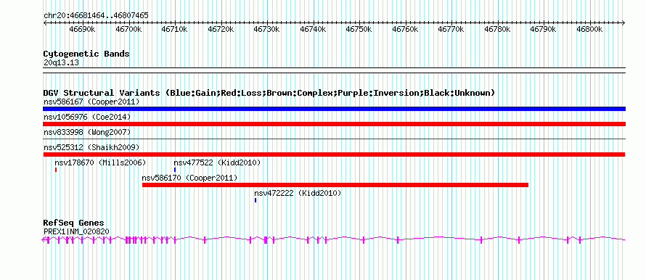Click the nsv586167 (Cooper2011) label
This screenshot has width=646, height=280.
point(91,102)
